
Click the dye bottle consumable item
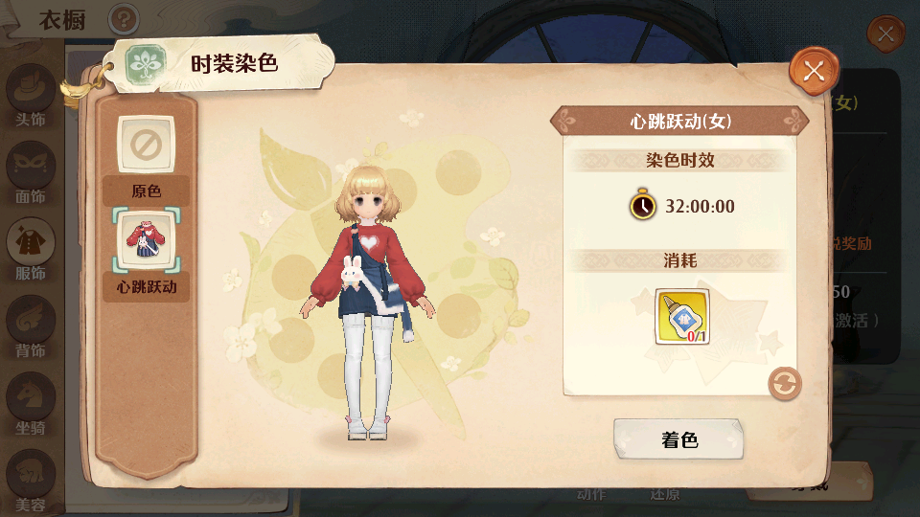(681, 317)
